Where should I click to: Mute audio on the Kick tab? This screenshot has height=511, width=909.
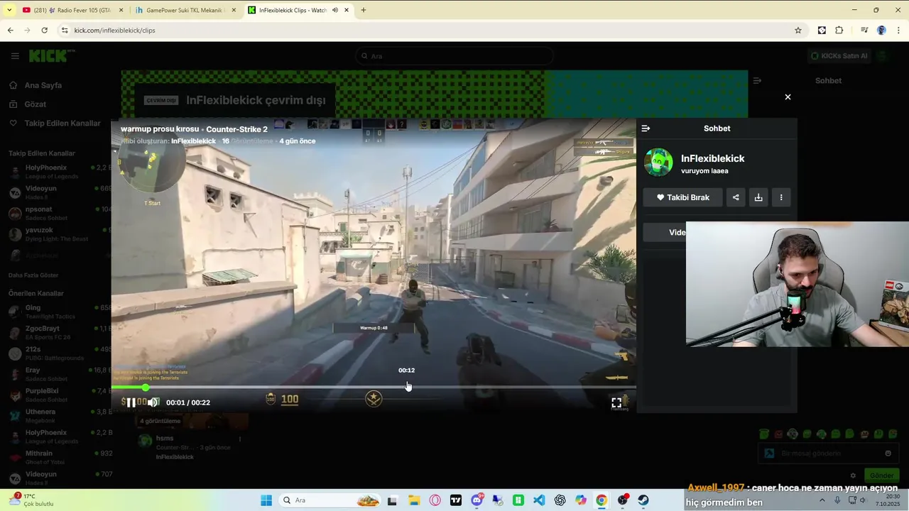pyautogui.click(x=335, y=10)
